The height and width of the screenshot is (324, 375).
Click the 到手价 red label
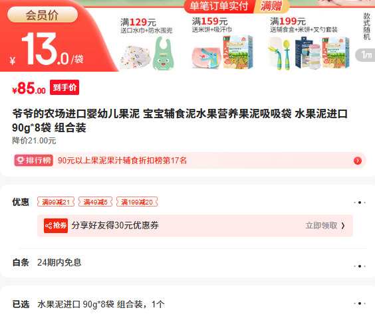pos(64,88)
